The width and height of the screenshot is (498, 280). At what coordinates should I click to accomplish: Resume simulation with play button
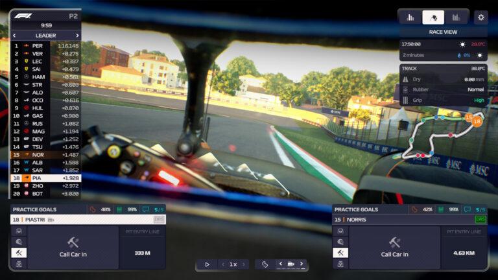(207, 264)
